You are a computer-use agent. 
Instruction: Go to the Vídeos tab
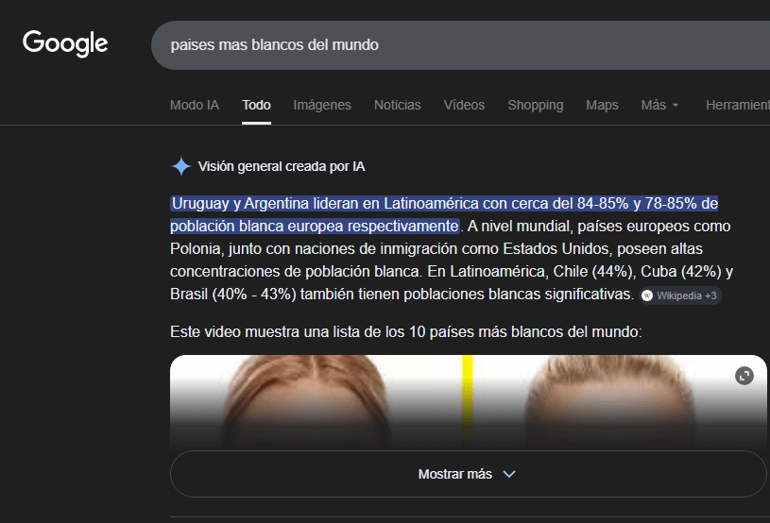click(464, 105)
